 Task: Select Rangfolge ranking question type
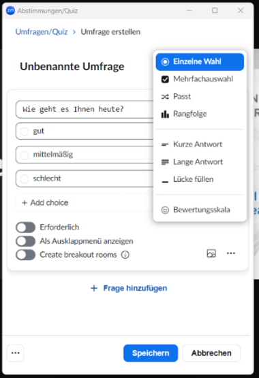(x=200, y=114)
